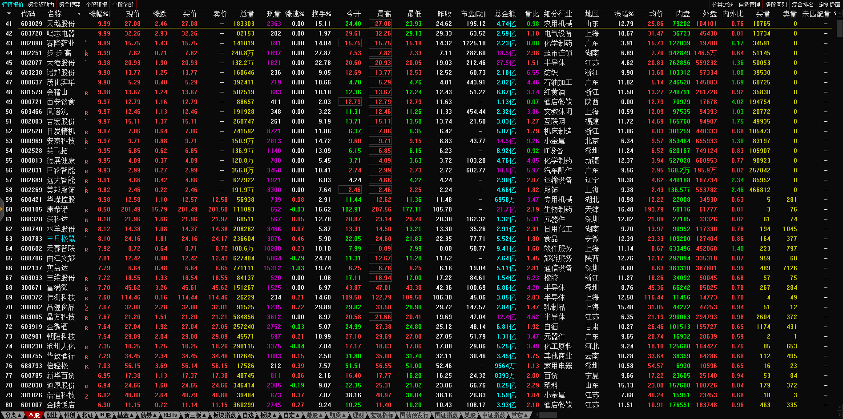Expand the 基金 fund menu tab

pyautogui.click(x=125, y=415)
